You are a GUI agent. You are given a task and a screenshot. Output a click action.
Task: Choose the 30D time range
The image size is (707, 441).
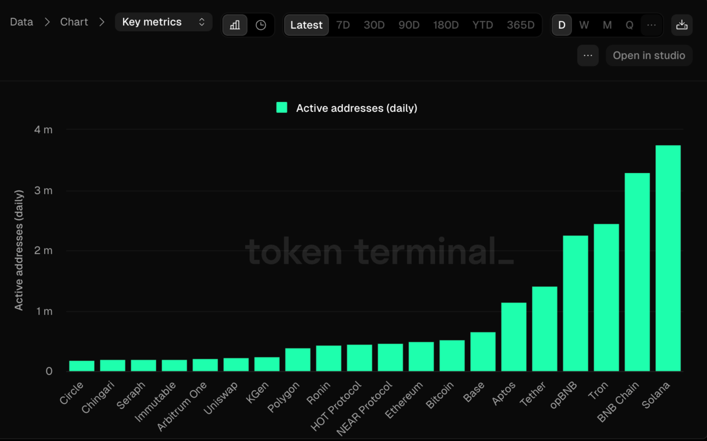click(374, 25)
